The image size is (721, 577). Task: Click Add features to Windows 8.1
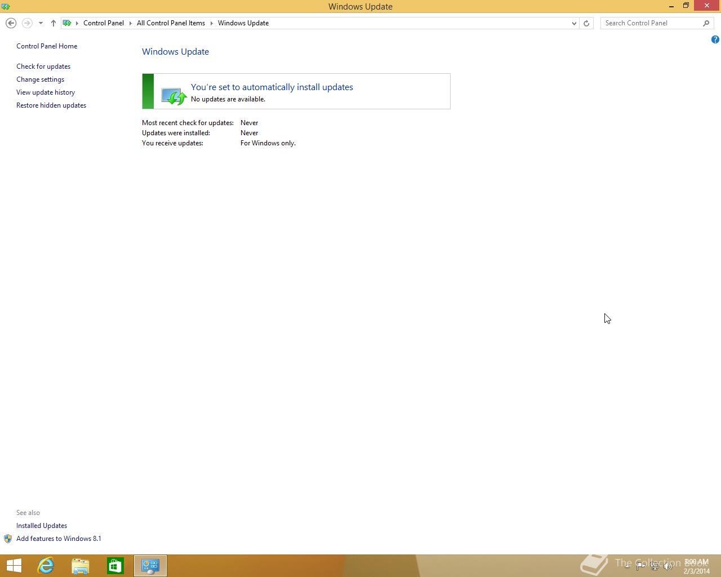[x=59, y=539]
